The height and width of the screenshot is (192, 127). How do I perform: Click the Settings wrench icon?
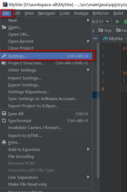click(4, 56)
